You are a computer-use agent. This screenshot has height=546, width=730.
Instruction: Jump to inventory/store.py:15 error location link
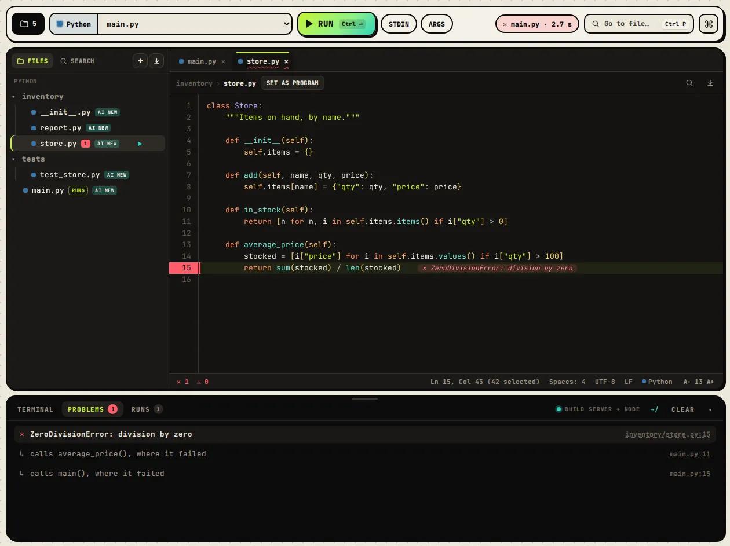click(x=667, y=434)
